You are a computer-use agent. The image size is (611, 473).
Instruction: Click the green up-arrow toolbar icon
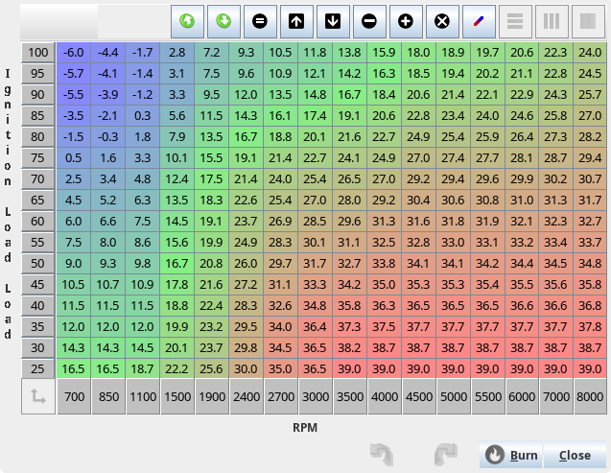click(186, 20)
